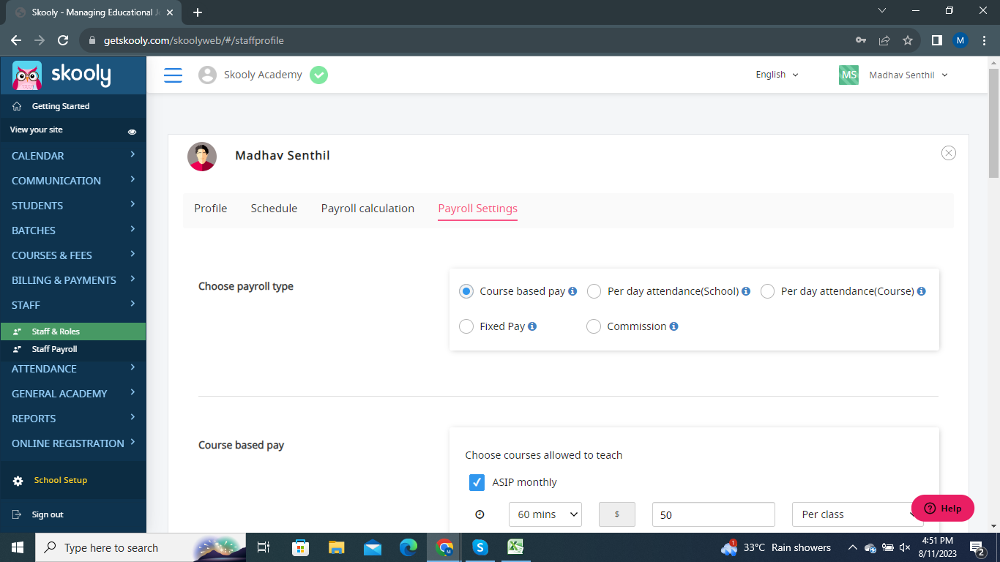This screenshot has width=1000, height=562.
Task: Expand the COMMUNICATION sidebar menu
Action: click(73, 181)
